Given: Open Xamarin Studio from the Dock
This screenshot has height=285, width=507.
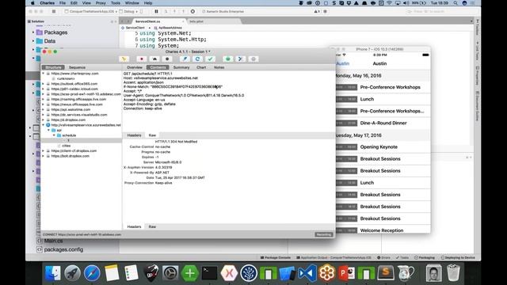Looking at the screenshot, I should (x=229, y=273).
